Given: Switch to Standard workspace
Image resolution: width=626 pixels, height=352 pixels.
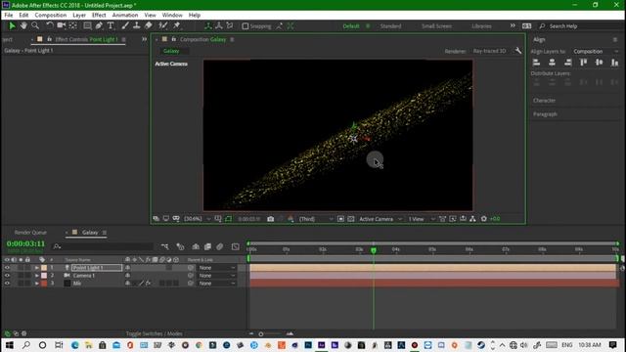Looking at the screenshot, I should pyautogui.click(x=390, y=26).
